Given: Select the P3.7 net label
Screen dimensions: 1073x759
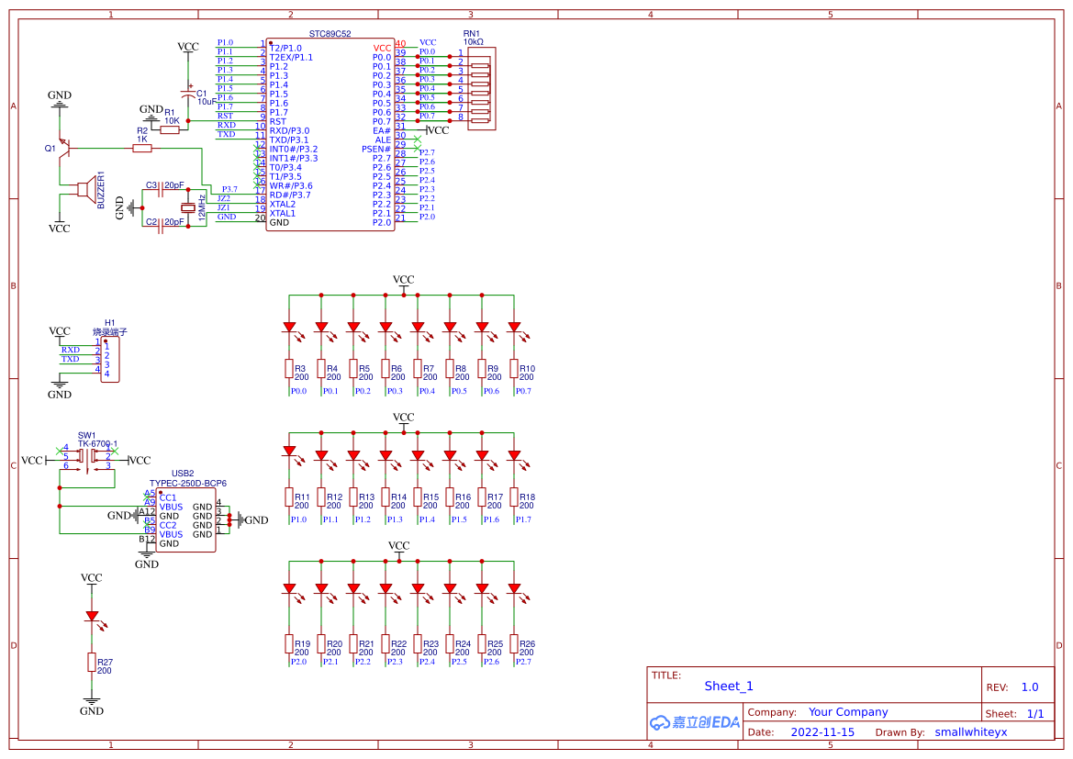Looking at the screenshot, I should point(229,189).
